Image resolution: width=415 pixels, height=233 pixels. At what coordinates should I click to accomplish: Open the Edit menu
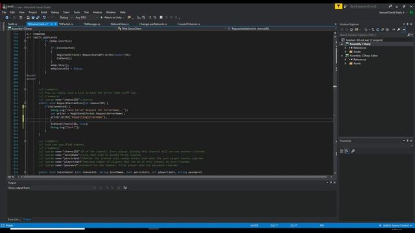pyautogui.click(x=12, y=12)
